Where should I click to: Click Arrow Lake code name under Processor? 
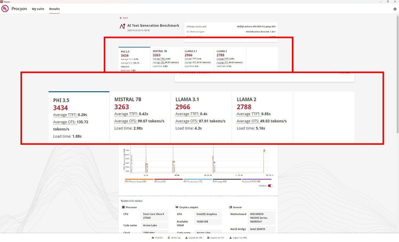coord(154,225)
